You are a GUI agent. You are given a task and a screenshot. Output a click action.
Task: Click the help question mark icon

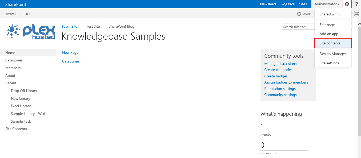(x=356, y=4)
